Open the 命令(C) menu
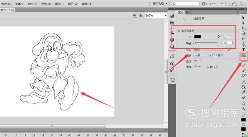The image size is (248, 137). [x=33, y=4]
